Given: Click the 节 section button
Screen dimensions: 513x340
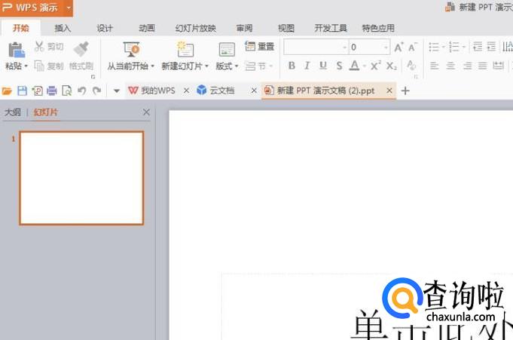Looking at the screenshot, I should point(258,66).
